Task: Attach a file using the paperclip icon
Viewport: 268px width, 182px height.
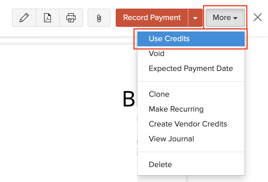Action: tap(99, 17)
